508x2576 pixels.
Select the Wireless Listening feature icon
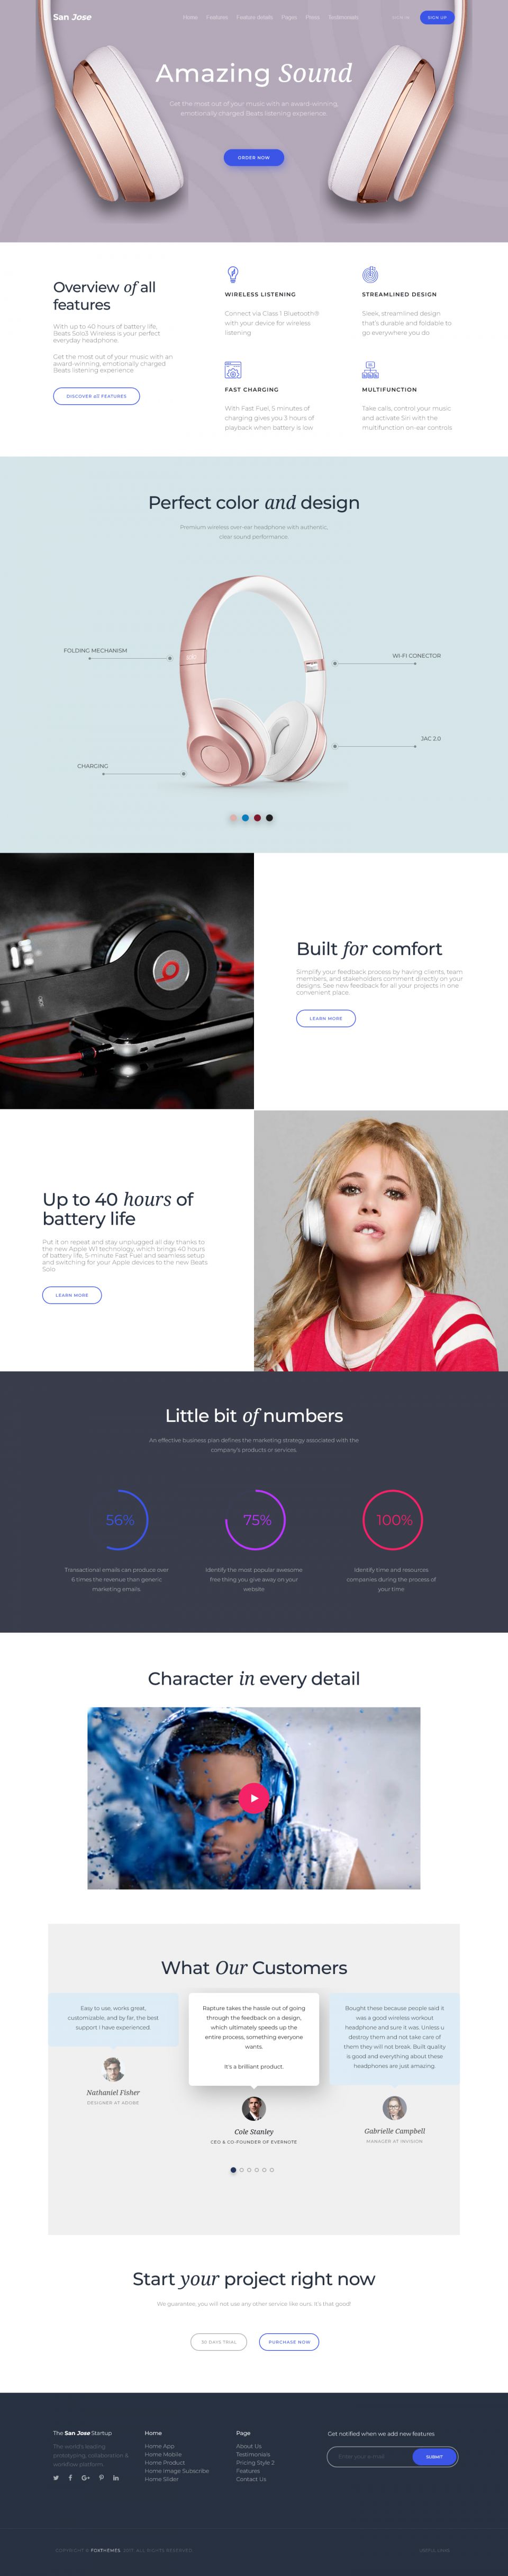(232, 274)
